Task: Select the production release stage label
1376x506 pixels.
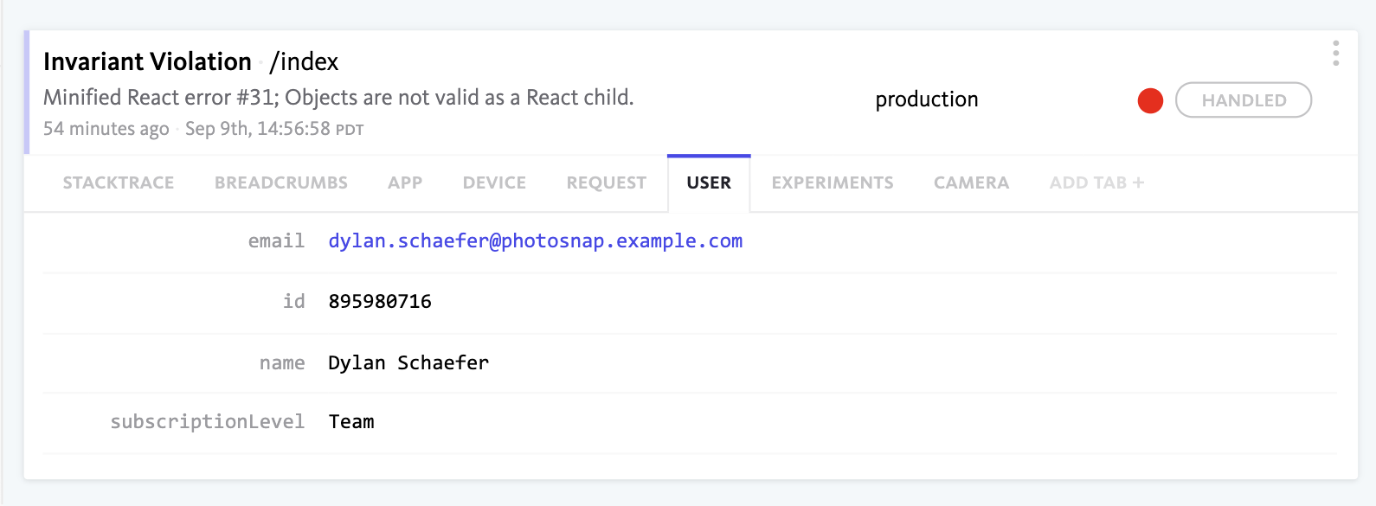Action: (927, 99)
